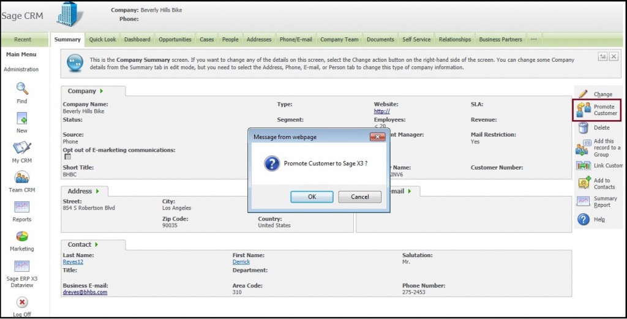
Task: Toggle Opt out of E-marketing checkbox
Action: pos(68,157)
